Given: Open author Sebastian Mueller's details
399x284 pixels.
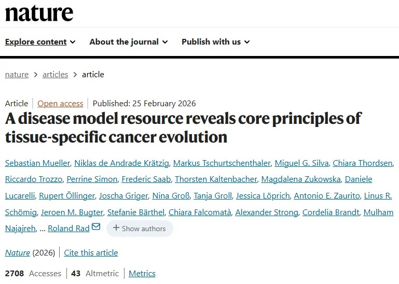Looking at the screenshot, I should [37, 163].
